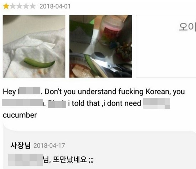Click the 사장님 owner label
Viewport: 196px width, 169px height.
(x=21, y=145)
